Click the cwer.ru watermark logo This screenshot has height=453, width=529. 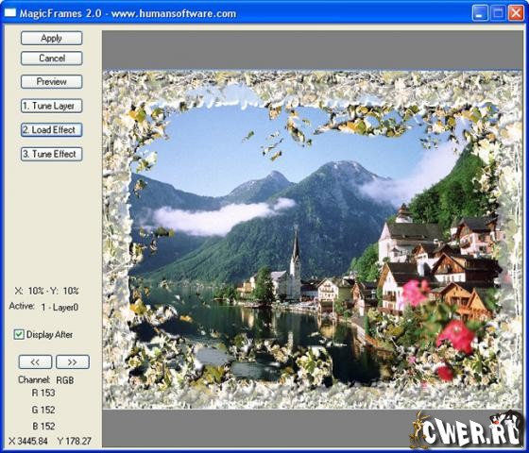tap(467, 430)
